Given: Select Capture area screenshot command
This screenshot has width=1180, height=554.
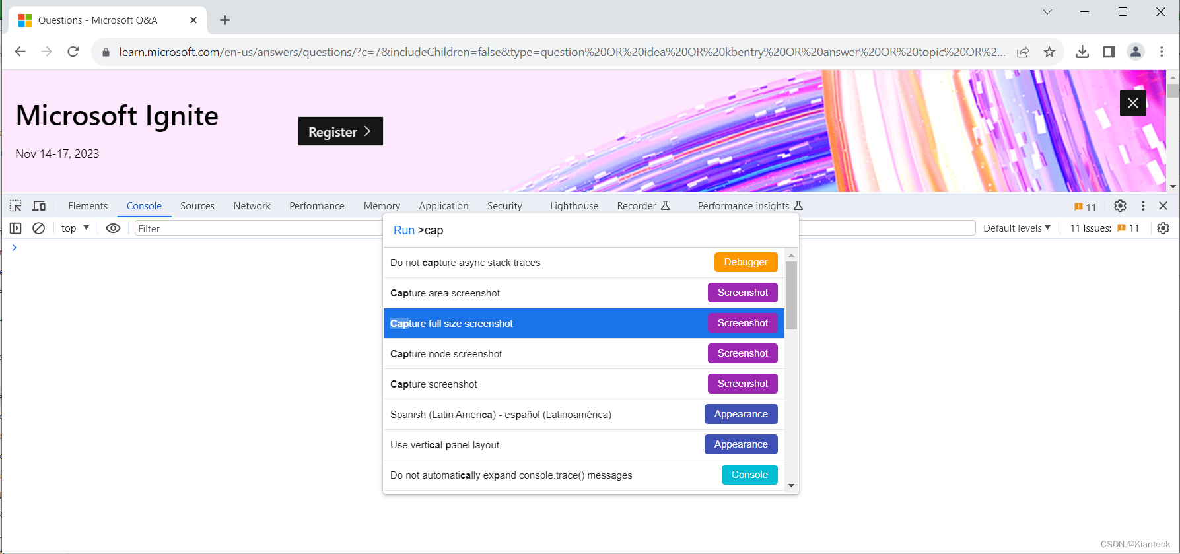Looking at the screenshot, I should pos(584,293).
